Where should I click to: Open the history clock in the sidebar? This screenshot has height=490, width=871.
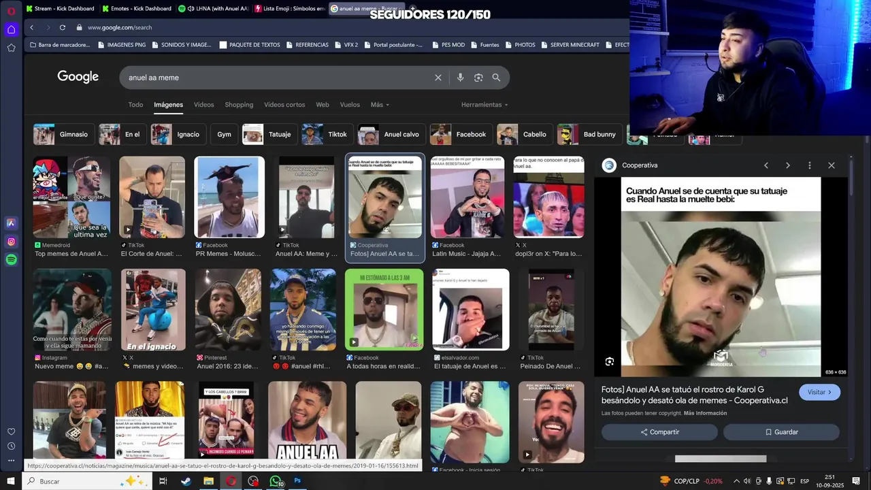point(12,446)
